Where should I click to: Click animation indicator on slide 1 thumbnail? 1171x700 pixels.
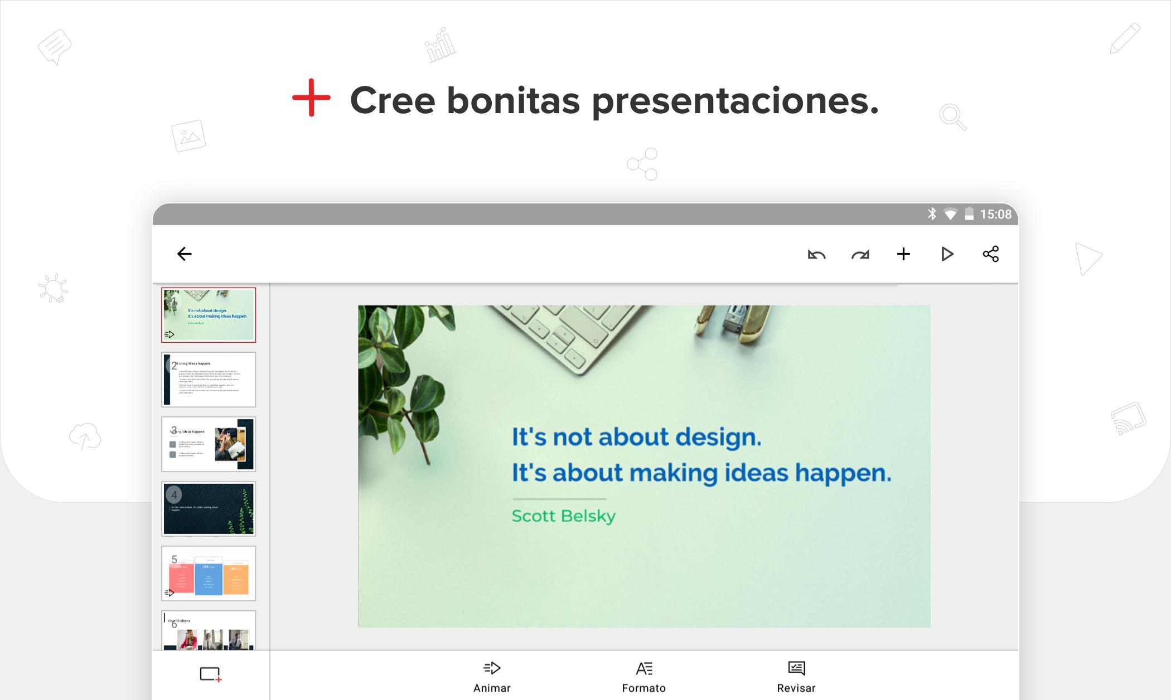click(x=170, y=334)
